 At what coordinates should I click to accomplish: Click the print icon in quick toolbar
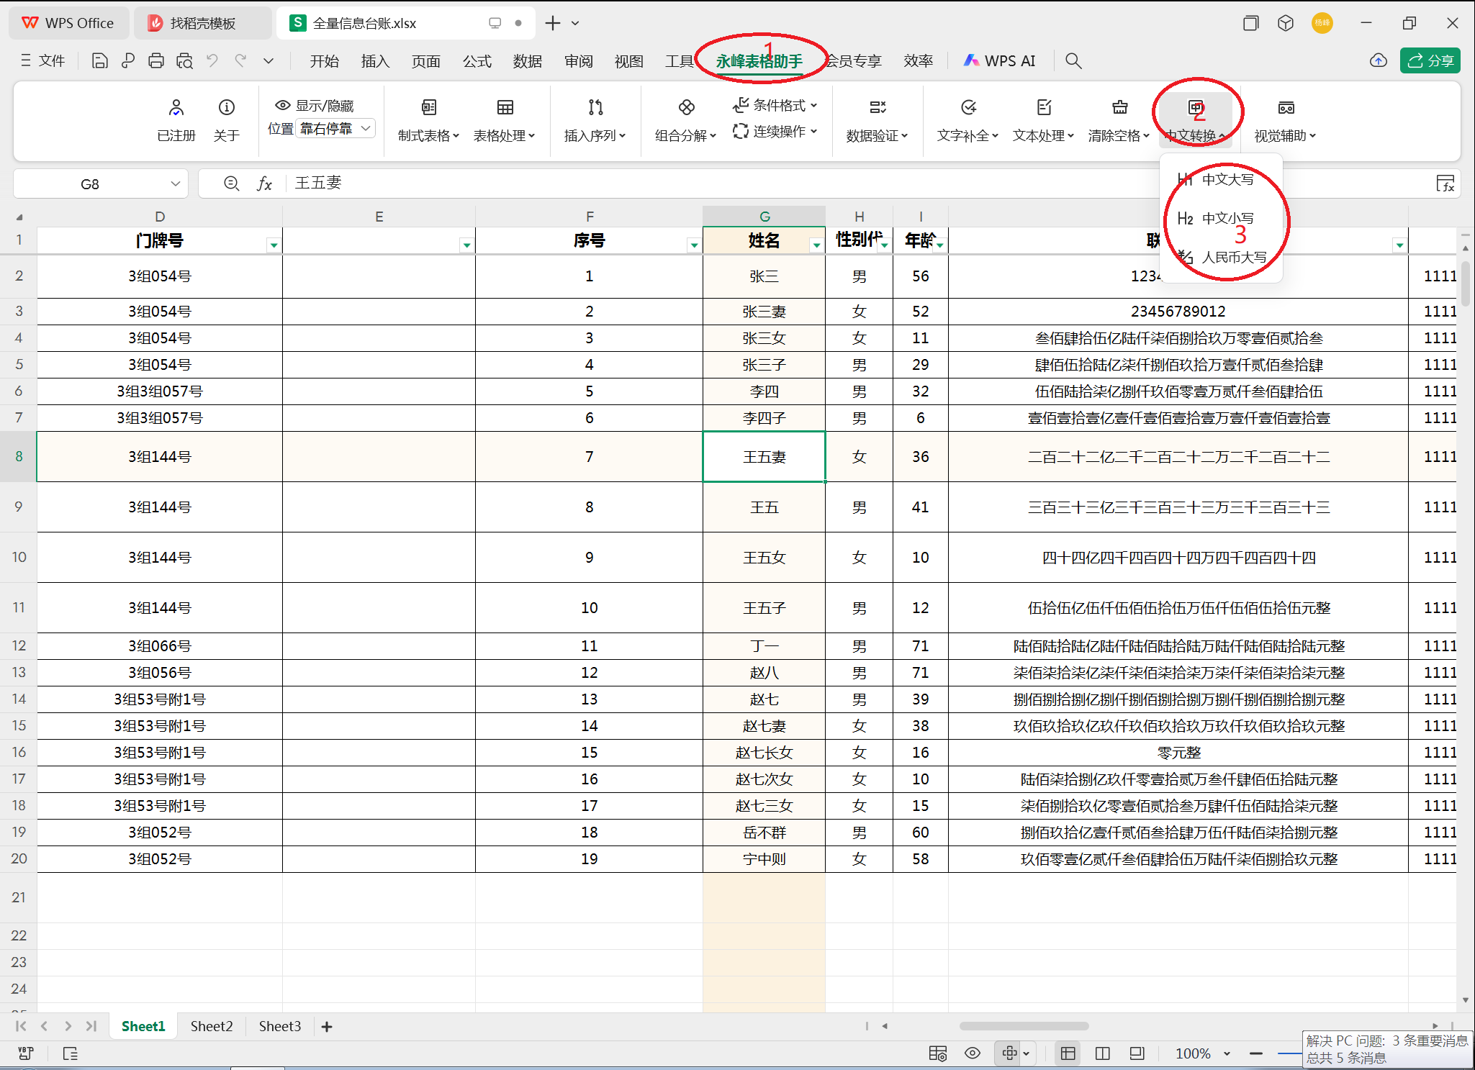coord(156,61)
